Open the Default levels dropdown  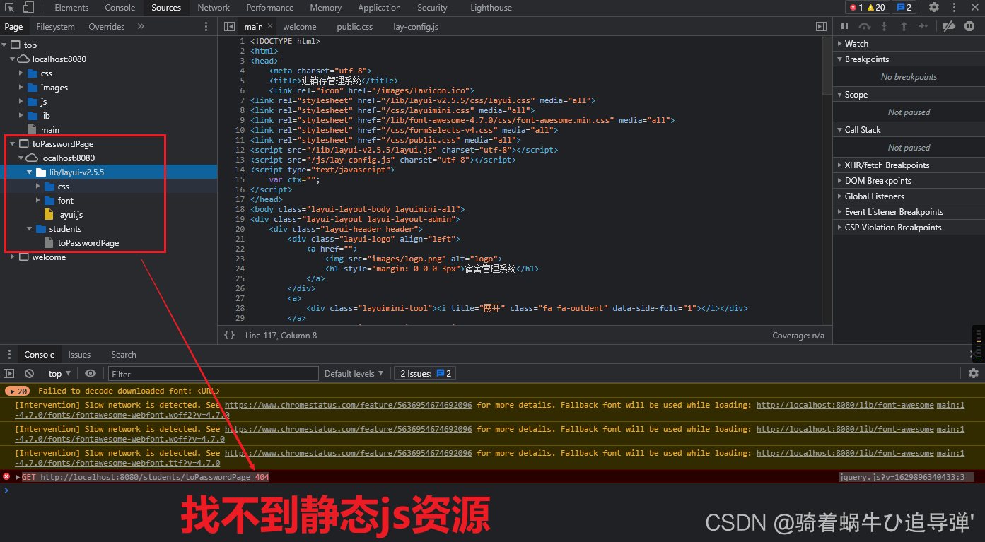(x=354, y=374)
